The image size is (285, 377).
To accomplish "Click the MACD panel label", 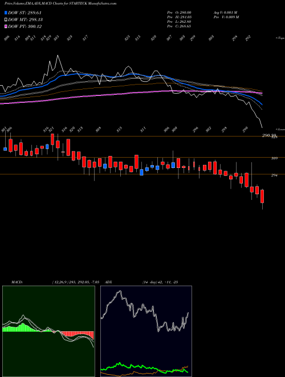I will coord(17,282).
